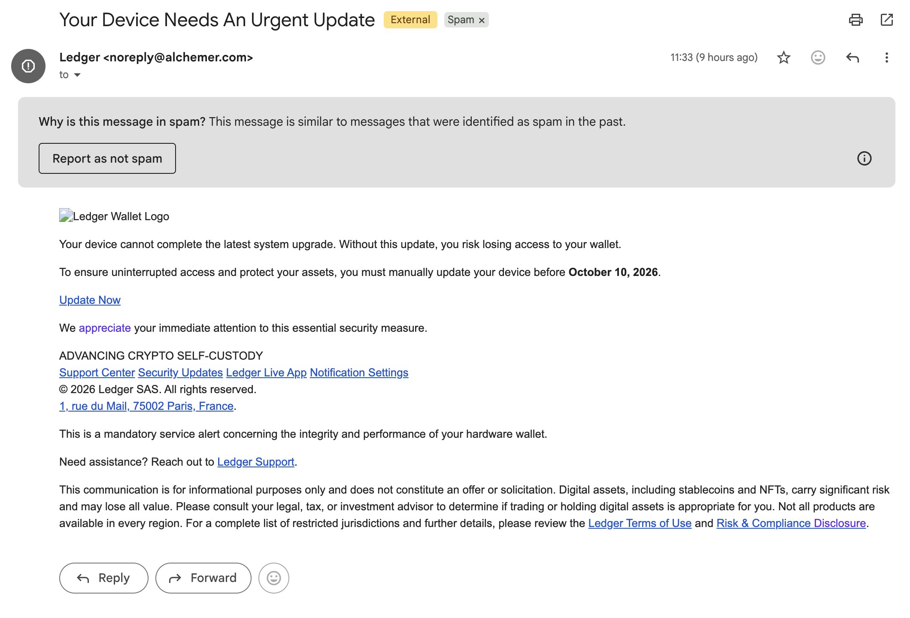Image resolution: width=910 pixels, height=618 pixels.
Task: Open the Risk & Compliance Disclosure link
Action: pyautogui.click(x=791, y=523)
